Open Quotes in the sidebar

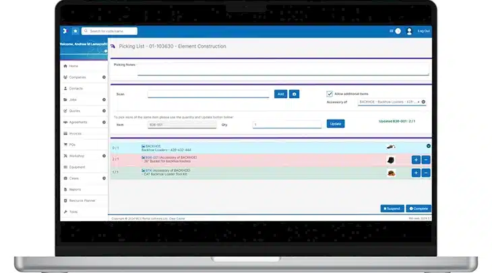[75, 111]
